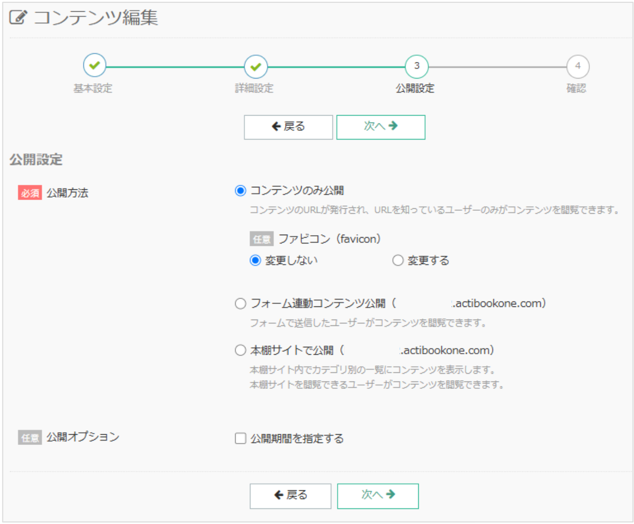
Task: Jump to step 4 確認 circle
Action: [577, 66]
